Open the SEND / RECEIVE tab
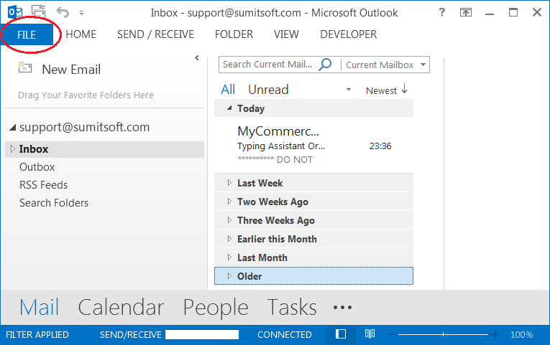Image resolution: width=550 pixels, height=345 pixels. click(x=155, y=34)
